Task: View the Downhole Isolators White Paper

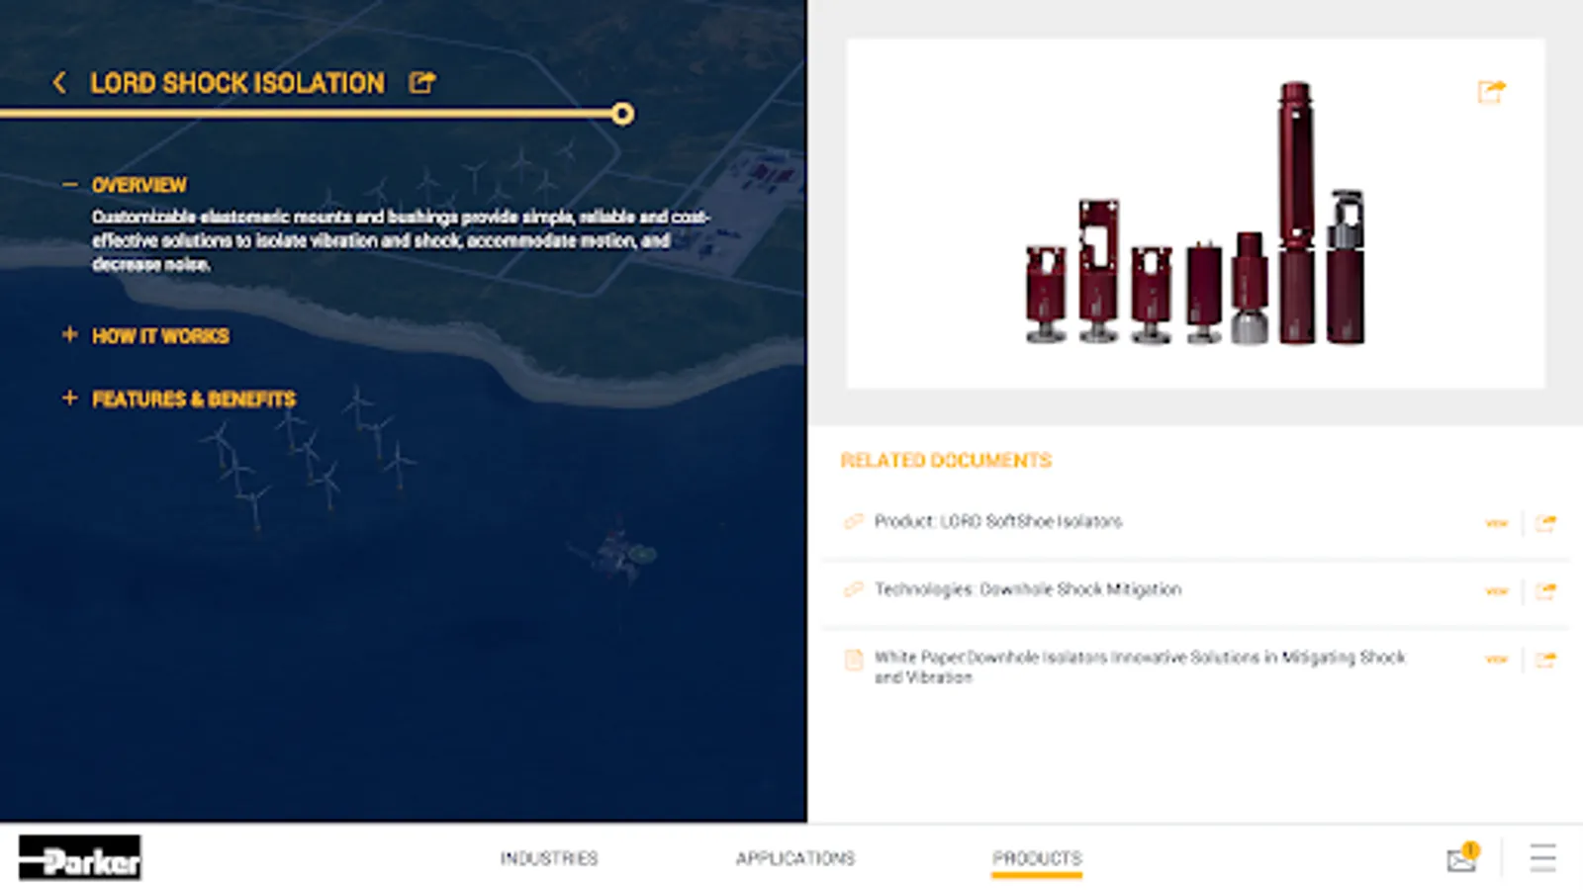Action: (x=1496, y=660)
